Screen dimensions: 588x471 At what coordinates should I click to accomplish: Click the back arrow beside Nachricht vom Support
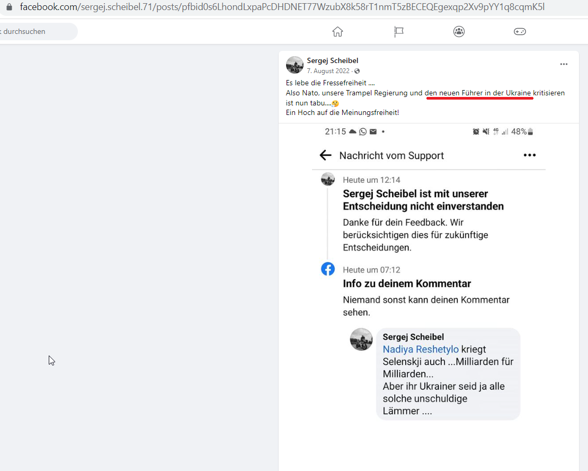click(x=325, y=155)
